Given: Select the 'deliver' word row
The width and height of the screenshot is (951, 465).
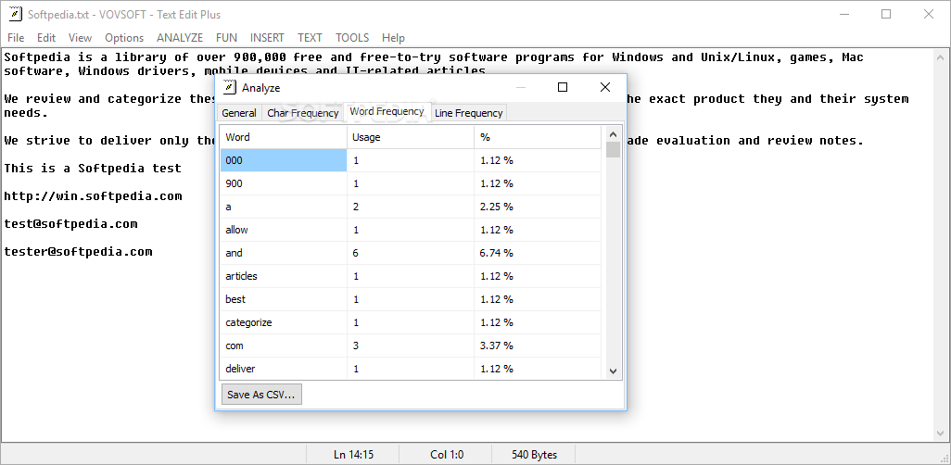Looking at the screenshot, I should (411, 369).
